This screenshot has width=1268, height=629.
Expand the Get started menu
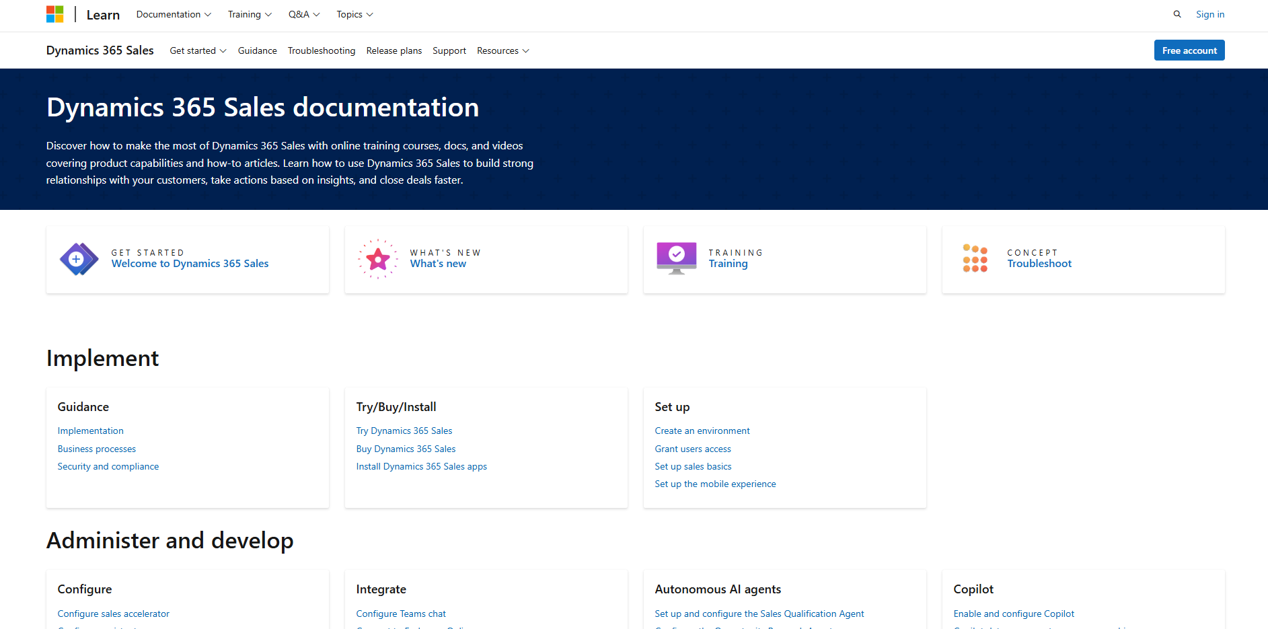[198, 50]
